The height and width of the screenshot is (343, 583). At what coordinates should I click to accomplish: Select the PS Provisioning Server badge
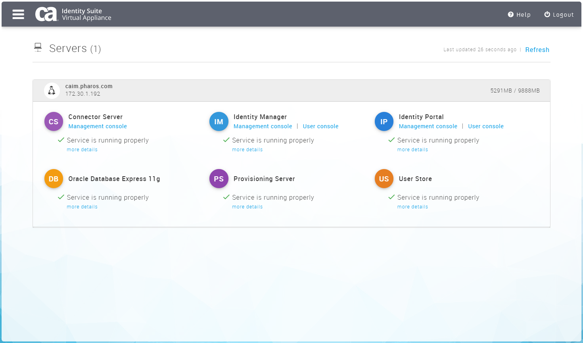click(219, 179)
